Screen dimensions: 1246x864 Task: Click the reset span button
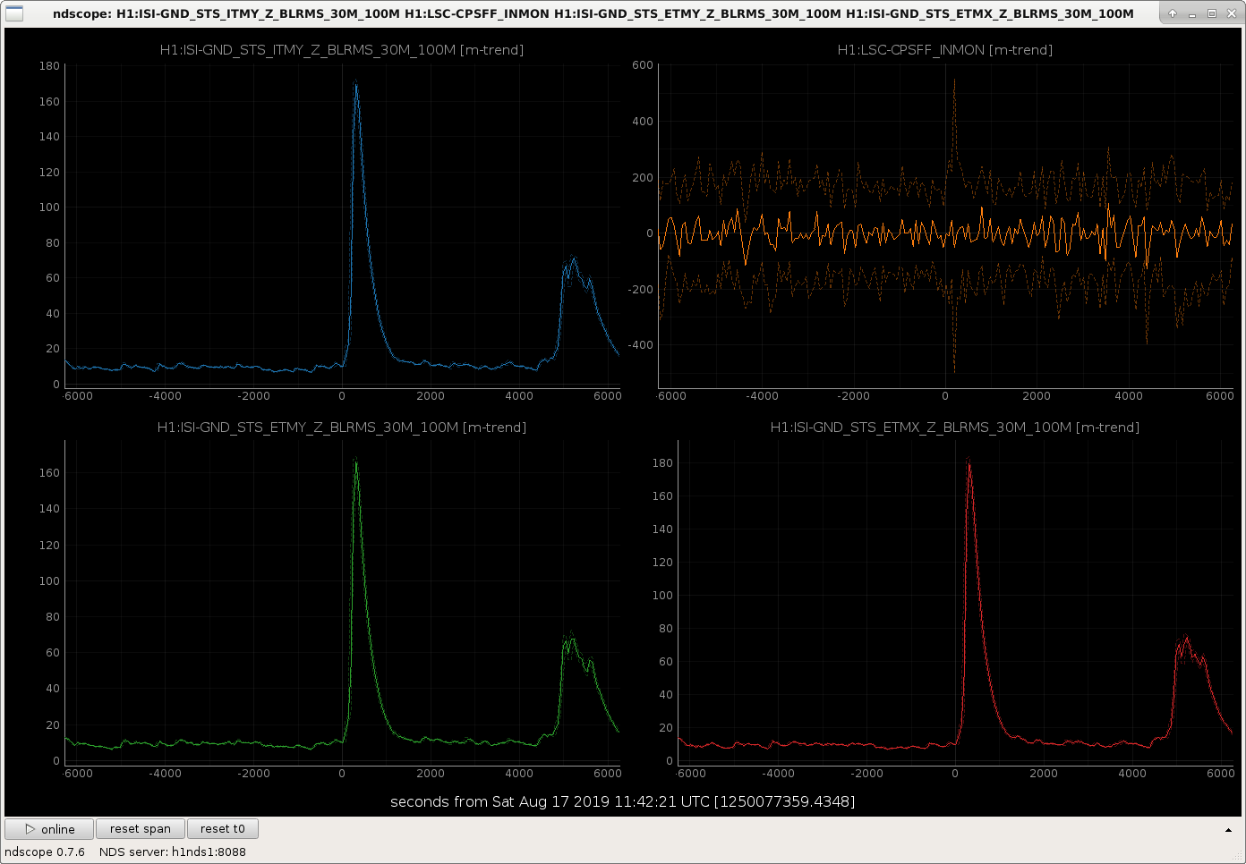(141, 829)
